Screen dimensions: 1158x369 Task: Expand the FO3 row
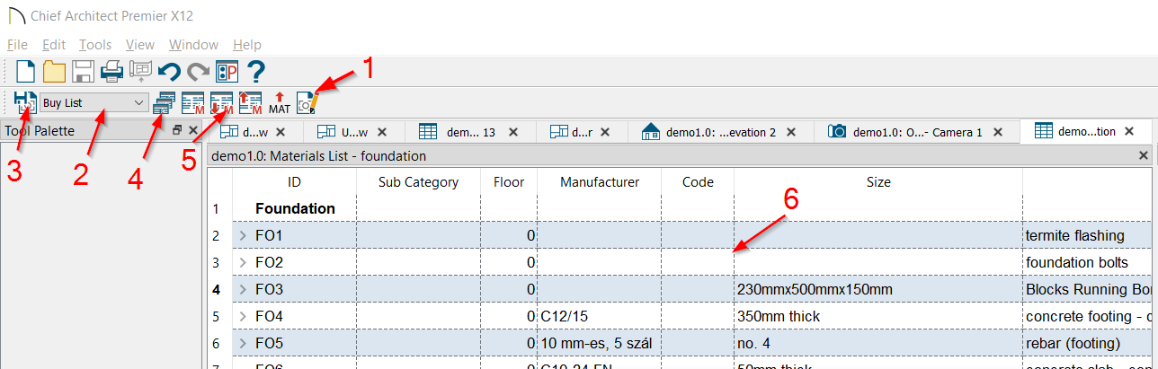243,289
